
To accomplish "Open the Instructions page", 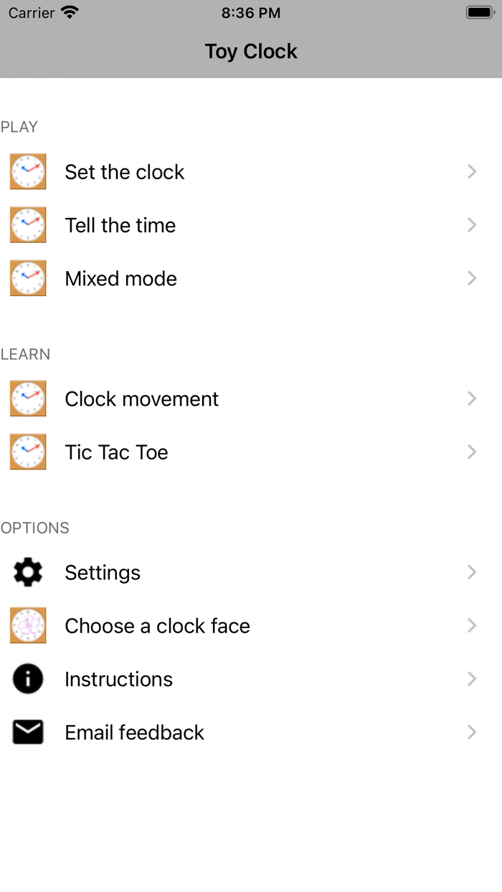I will tap(119, 679).
